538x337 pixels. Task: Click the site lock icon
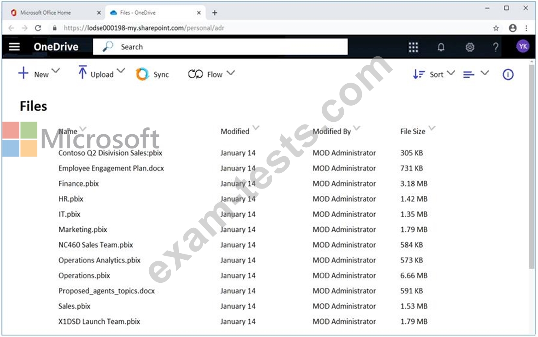tap(55, 28)
